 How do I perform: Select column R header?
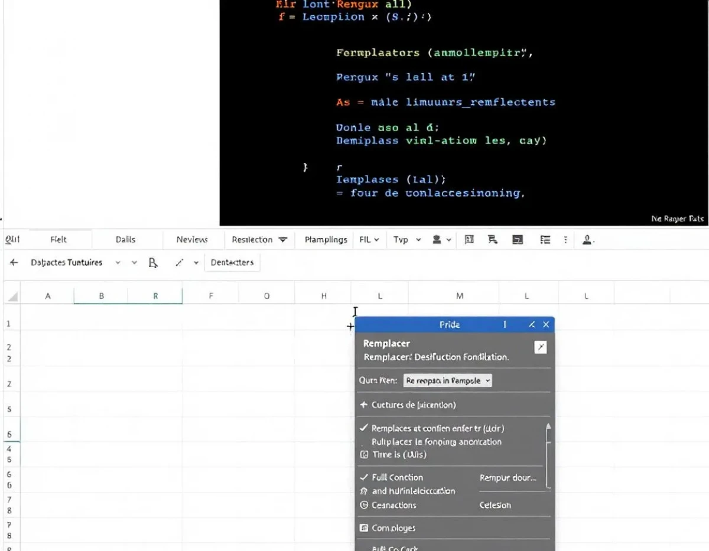[x=155, y=296]
